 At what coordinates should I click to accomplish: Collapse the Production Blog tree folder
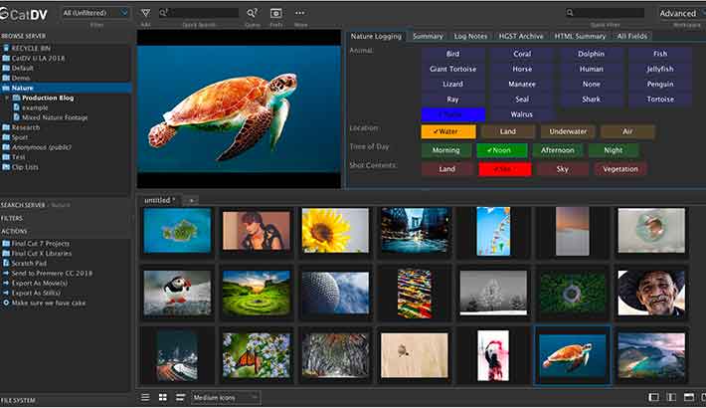[x=7, y=98]
